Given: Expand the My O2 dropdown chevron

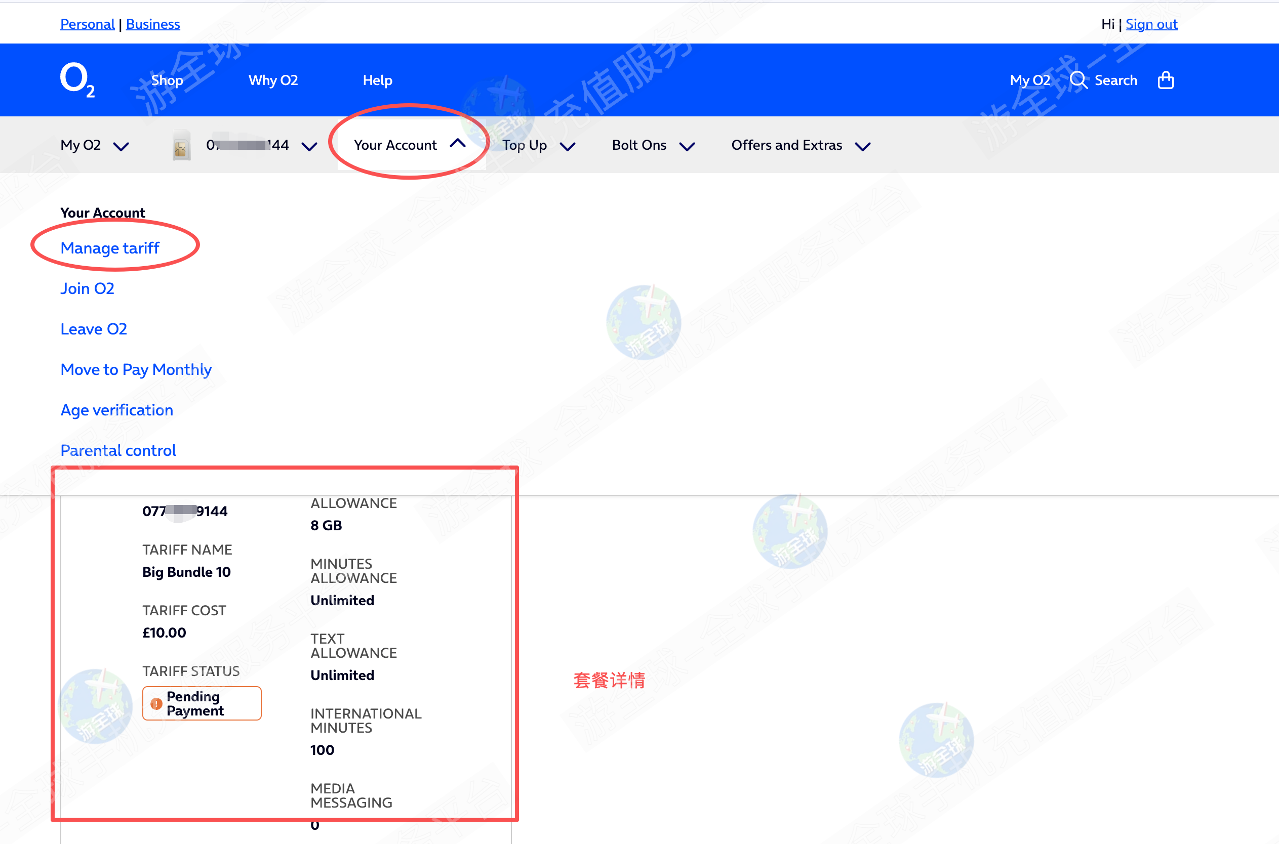Looking at the screenshot, I should (121, 146).
